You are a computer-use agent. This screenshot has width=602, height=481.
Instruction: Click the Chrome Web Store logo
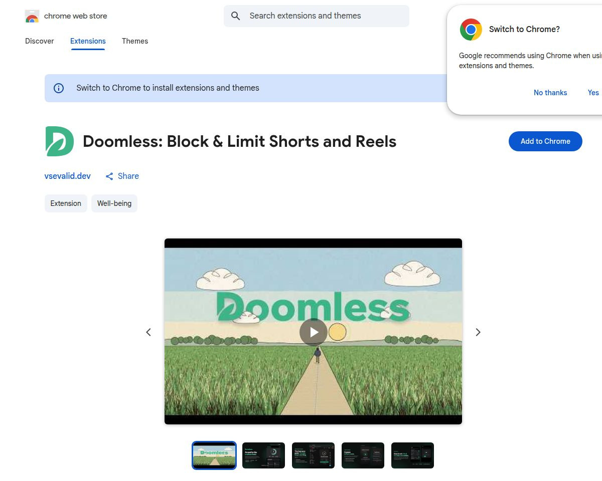pos(32,16)
